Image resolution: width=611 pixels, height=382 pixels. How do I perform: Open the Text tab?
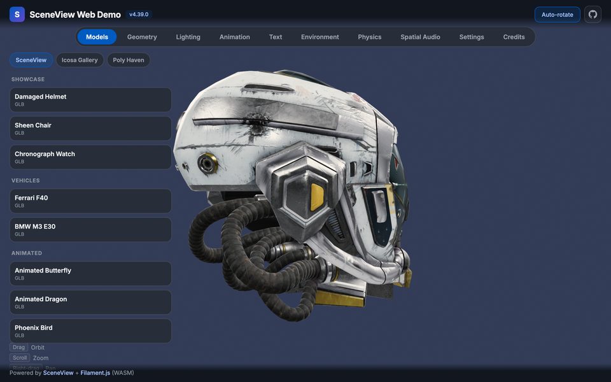(x=276, y=37)
